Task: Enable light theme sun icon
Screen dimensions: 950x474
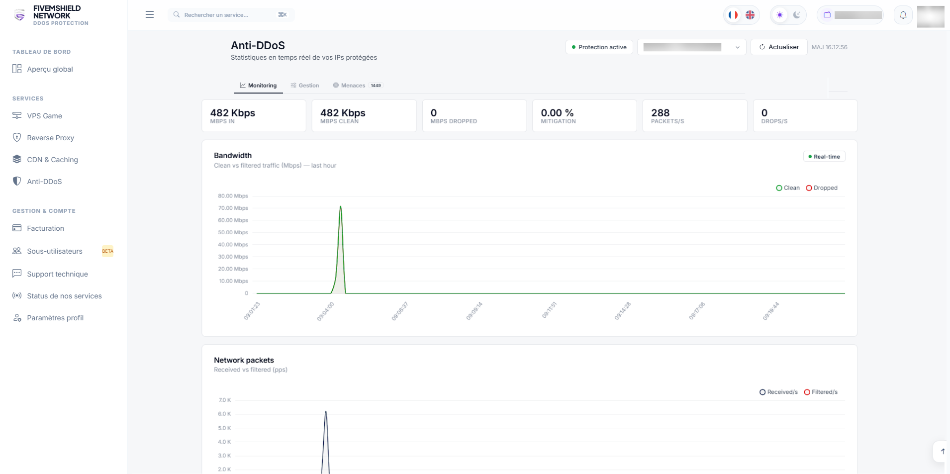Action: [780, 15]
